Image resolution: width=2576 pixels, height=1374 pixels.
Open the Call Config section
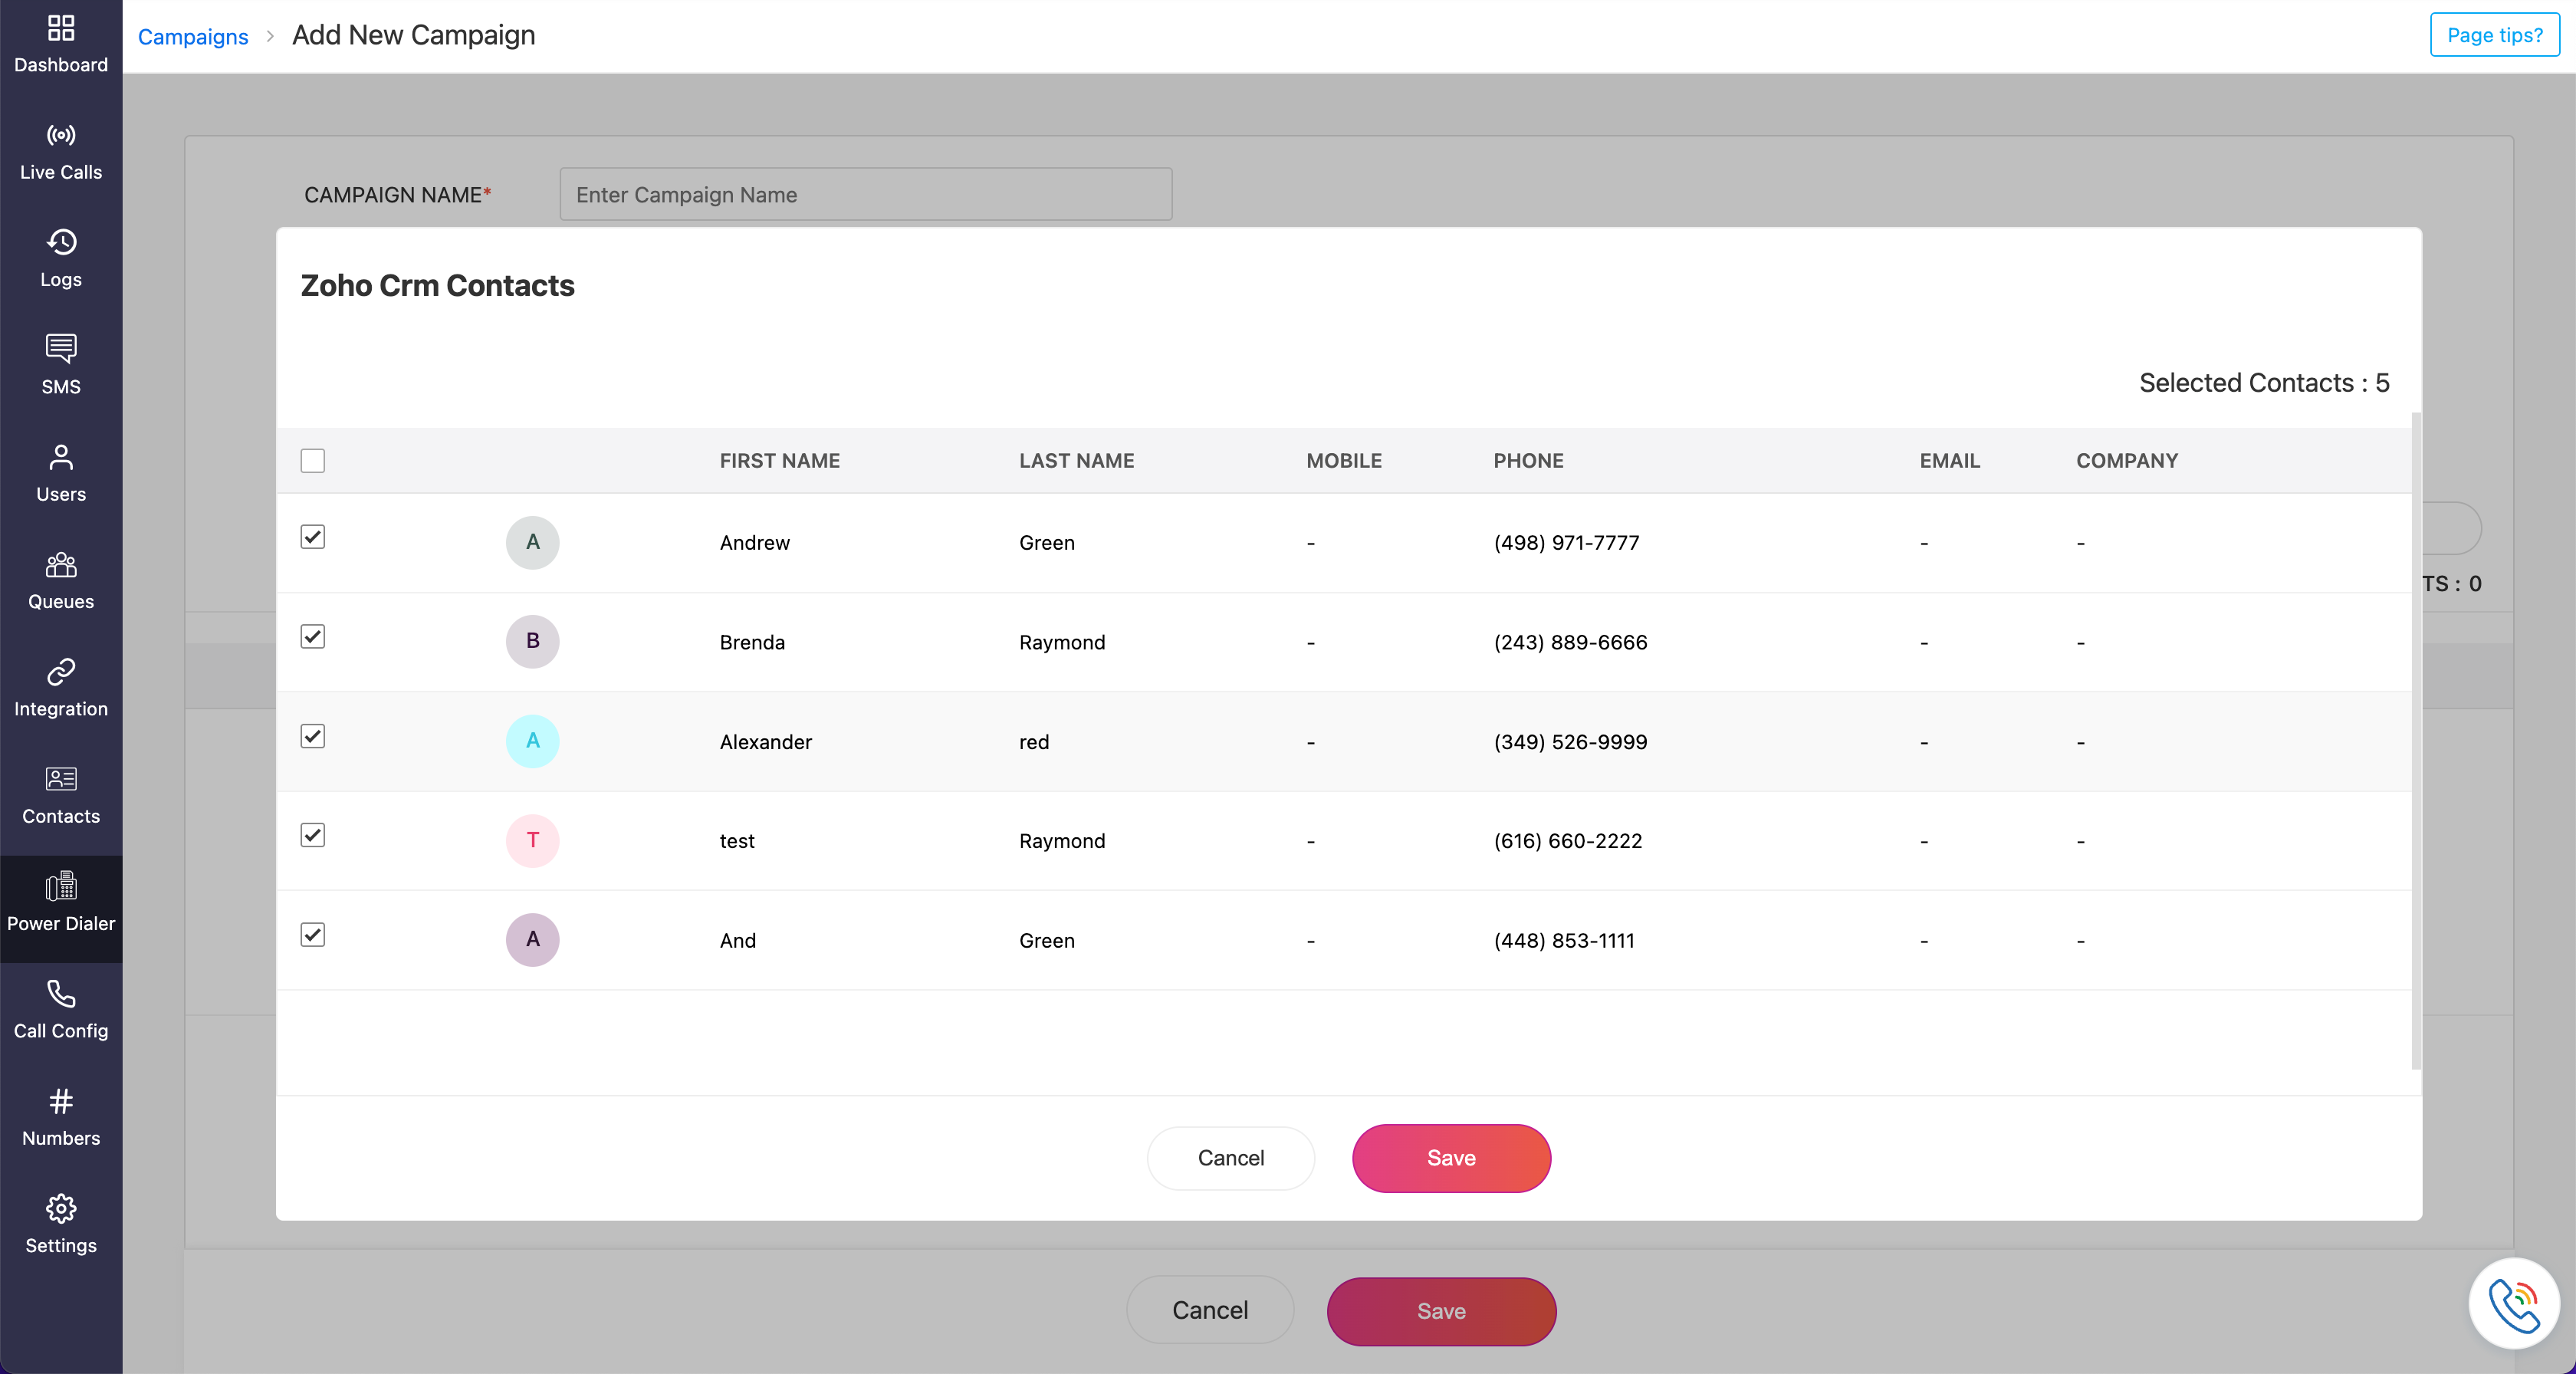click(61, 1009)
